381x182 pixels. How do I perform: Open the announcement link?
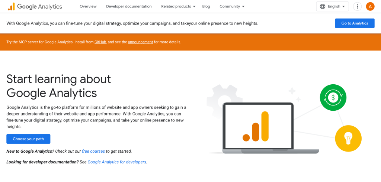(140, 42)
